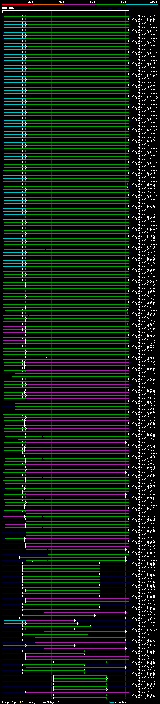The width and height of the screenshot is (160, 704).
Task: Pick the UniRef100_B9SQP2 hit name
Action: [143, 376]
